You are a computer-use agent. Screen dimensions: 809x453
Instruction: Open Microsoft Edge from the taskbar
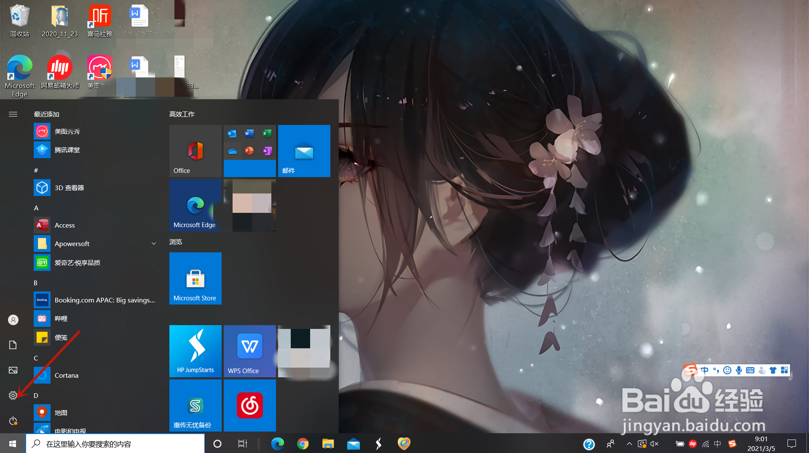[x=277, y=444]
